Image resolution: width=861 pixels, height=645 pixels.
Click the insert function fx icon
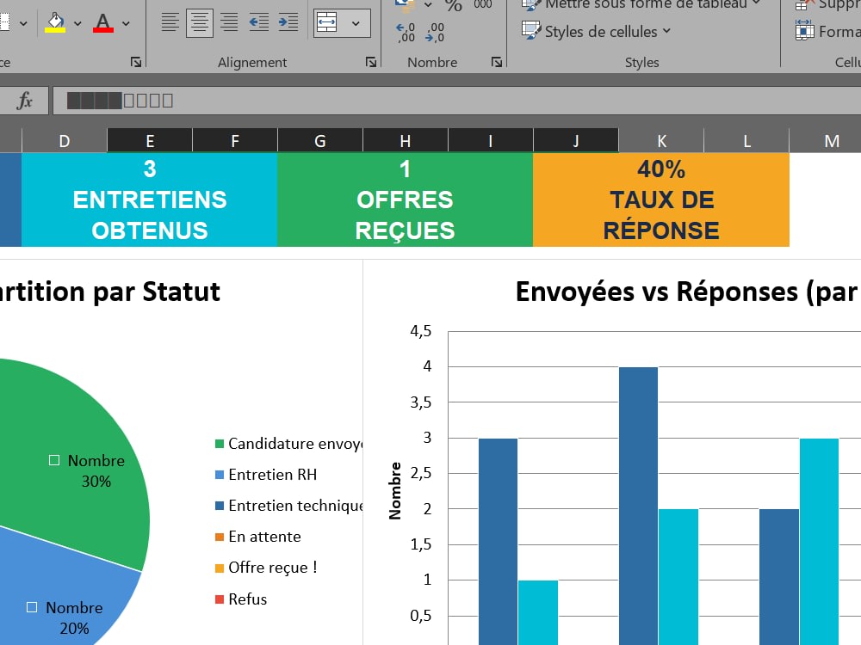point(25,101)
